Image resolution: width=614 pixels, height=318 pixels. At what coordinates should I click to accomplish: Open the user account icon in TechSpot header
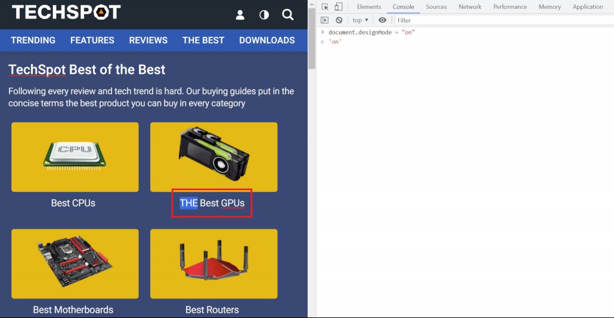(240, 15)
